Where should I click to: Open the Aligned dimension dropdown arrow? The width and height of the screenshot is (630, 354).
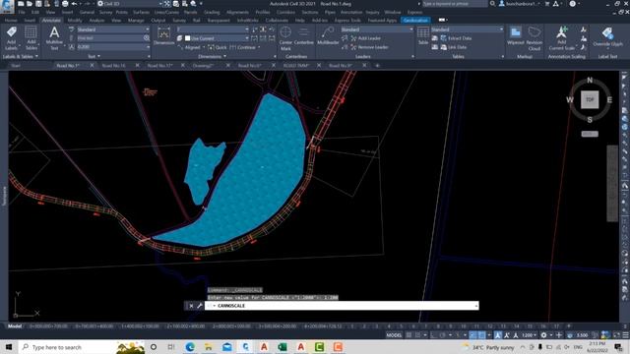(204, 47)
